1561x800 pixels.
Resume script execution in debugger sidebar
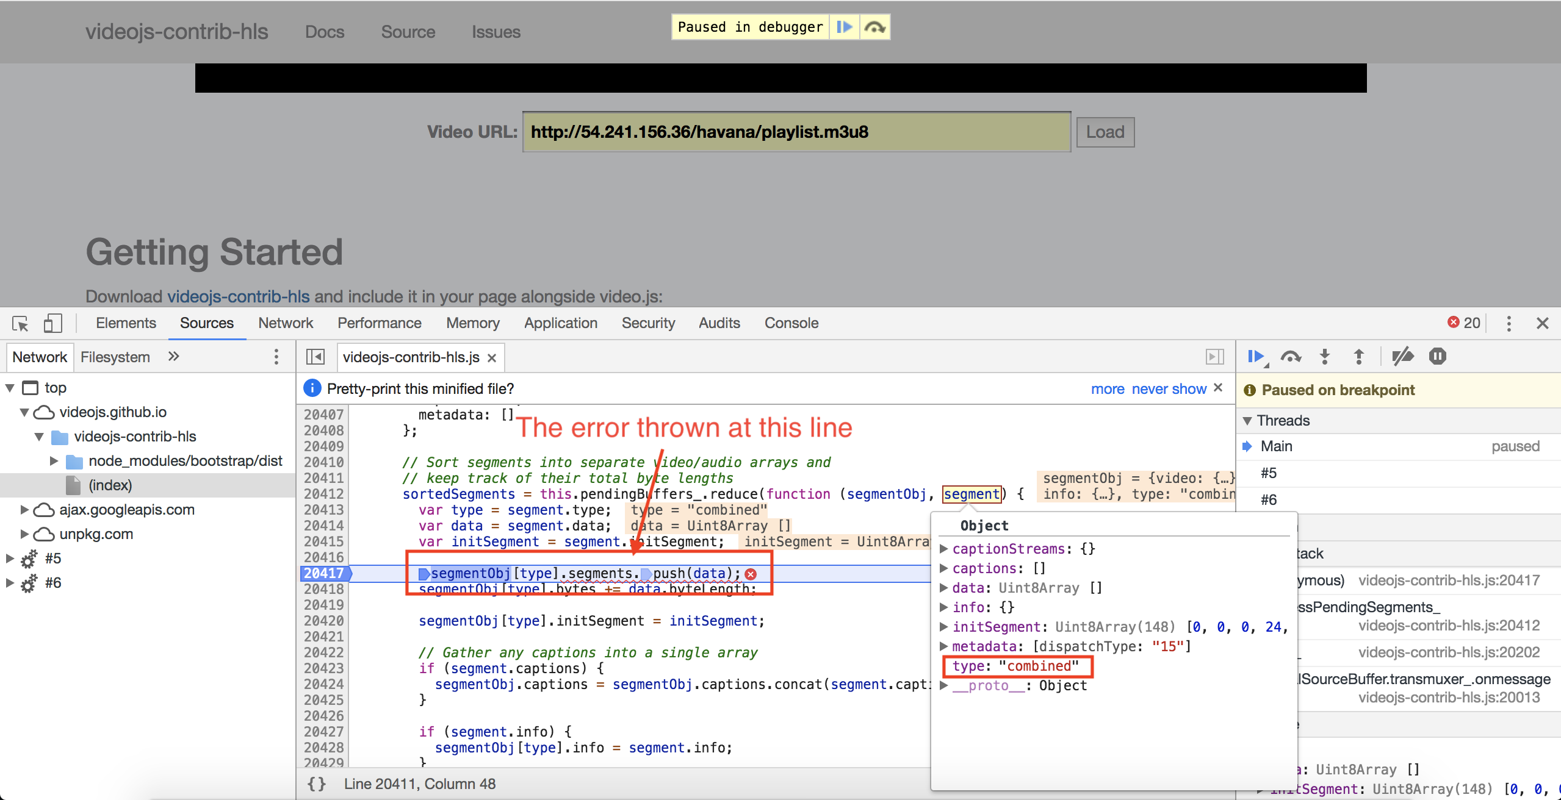1255,357
